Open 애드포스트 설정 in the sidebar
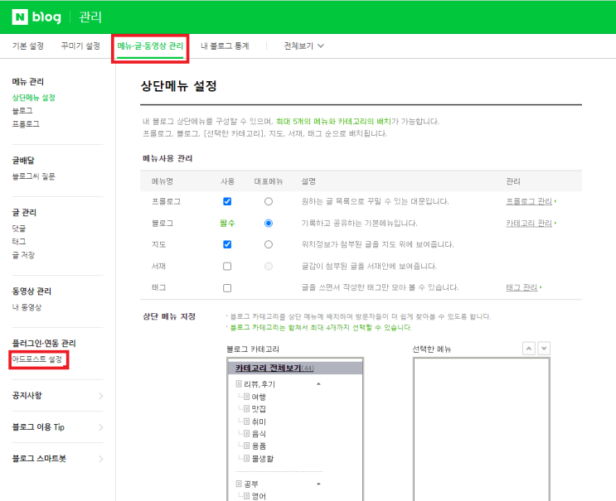 pos(37,359)
